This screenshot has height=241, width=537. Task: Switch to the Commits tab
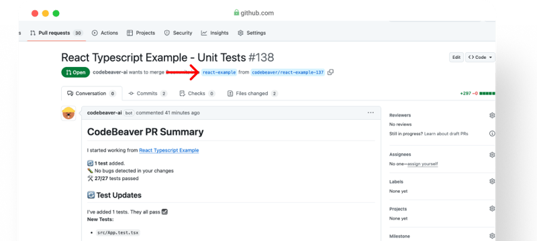148,94
